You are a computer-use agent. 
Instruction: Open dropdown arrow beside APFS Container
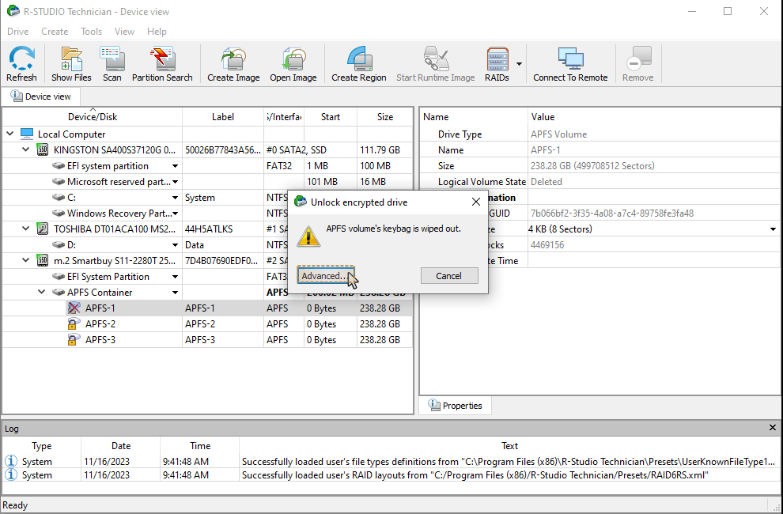176,293
